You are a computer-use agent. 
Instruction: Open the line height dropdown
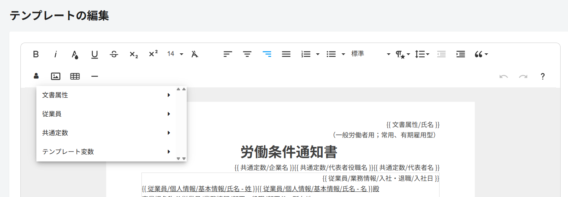point(422,54)
